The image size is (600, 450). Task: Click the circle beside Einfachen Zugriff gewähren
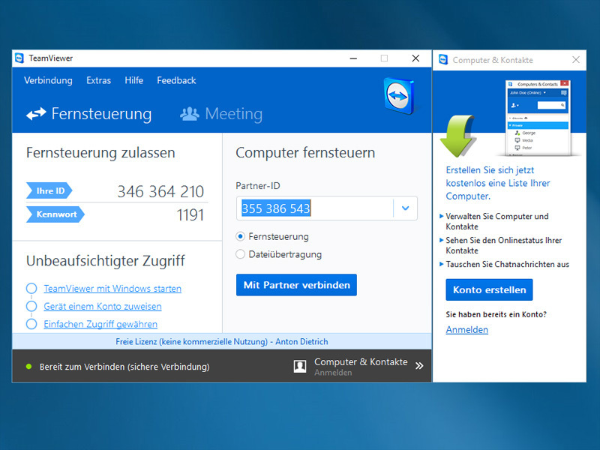pyautogui.click(x=31, y=324)
